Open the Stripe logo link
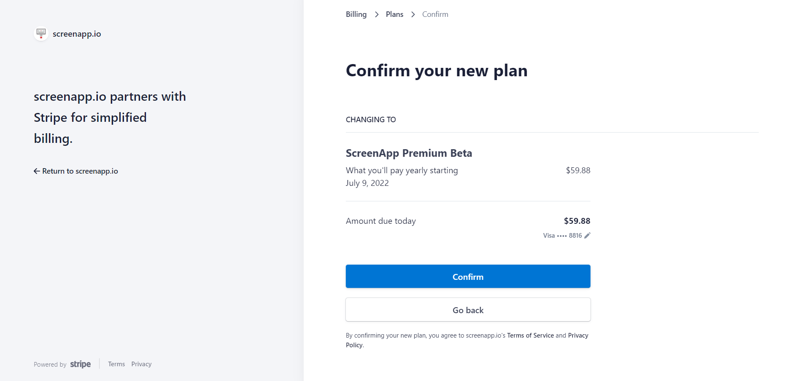The width and height of the screenshot is (787, 381). pyautogui.click(x=80, y=364)
